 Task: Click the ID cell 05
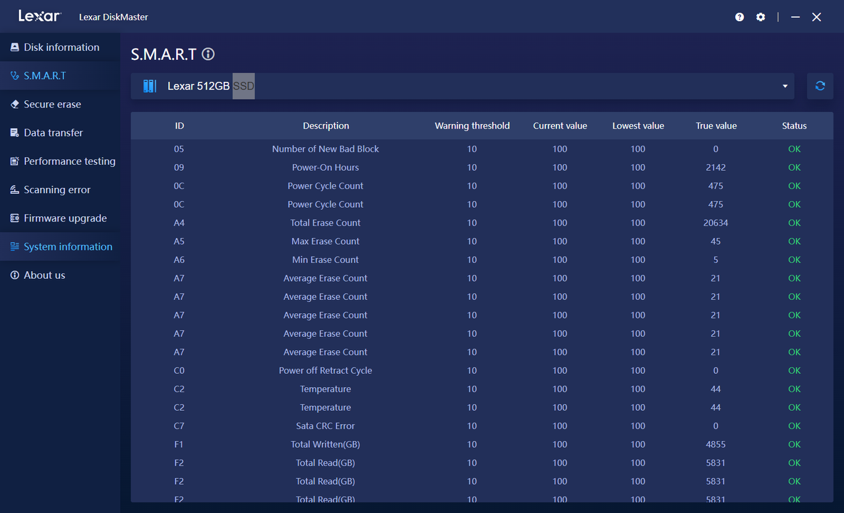tap(179, 149)
